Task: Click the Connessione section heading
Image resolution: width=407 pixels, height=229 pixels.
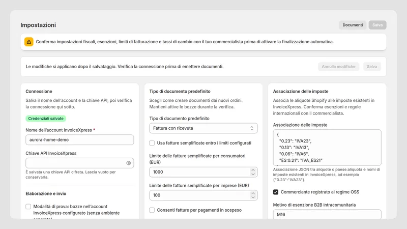Action: (39, 92)
